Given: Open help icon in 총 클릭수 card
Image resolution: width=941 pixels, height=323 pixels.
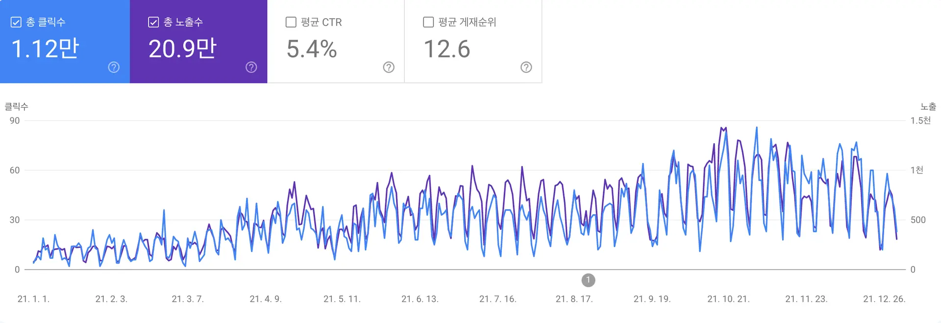Looking at the screenshot, I should click(x=114, y=67).
